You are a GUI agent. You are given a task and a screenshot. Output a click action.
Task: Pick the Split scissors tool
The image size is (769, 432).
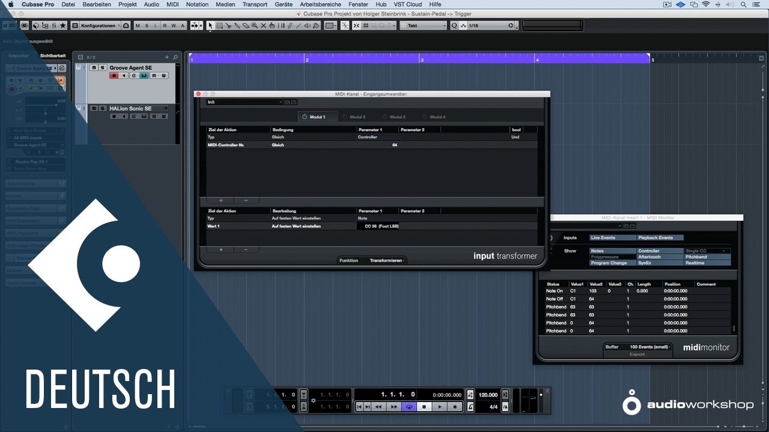pyautogui.click(x=228, y=26)
